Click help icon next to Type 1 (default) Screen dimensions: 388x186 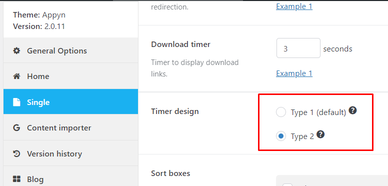[352, 110]
